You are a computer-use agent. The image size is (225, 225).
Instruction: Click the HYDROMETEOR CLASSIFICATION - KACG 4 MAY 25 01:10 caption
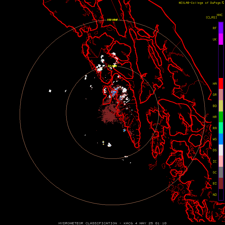point(112,223)
